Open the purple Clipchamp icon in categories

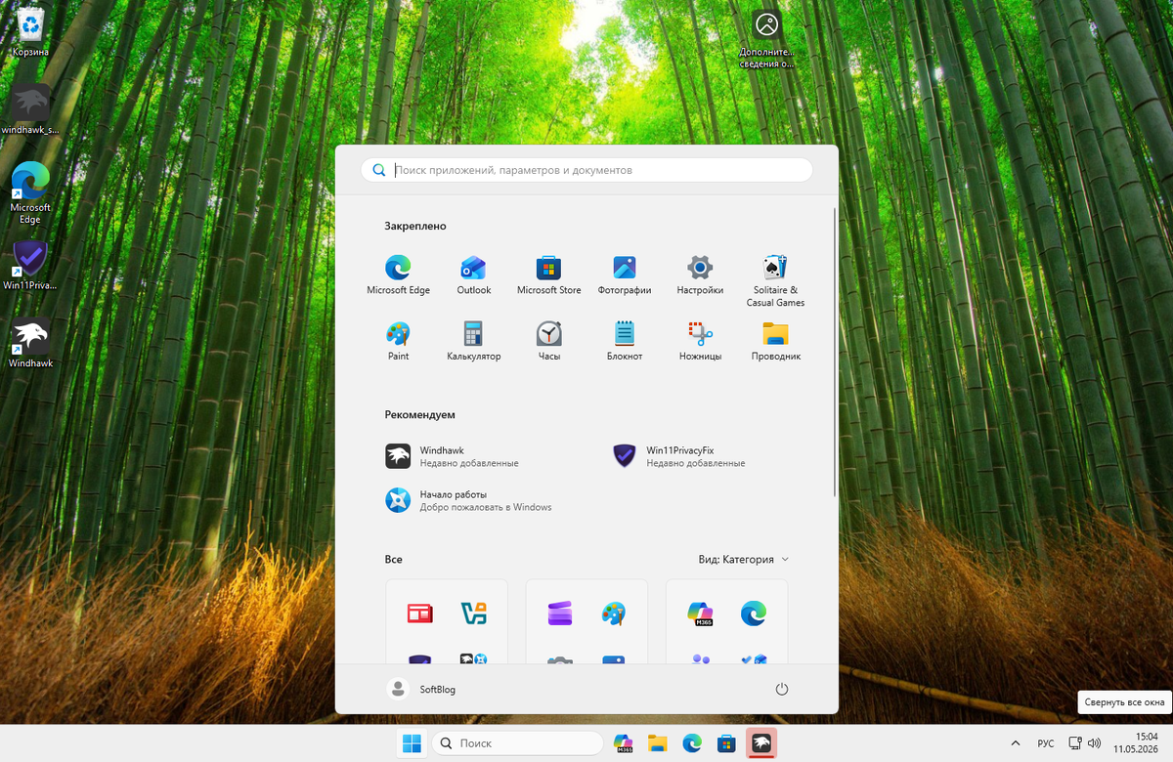pyautogui.click(x=560, y=614)
